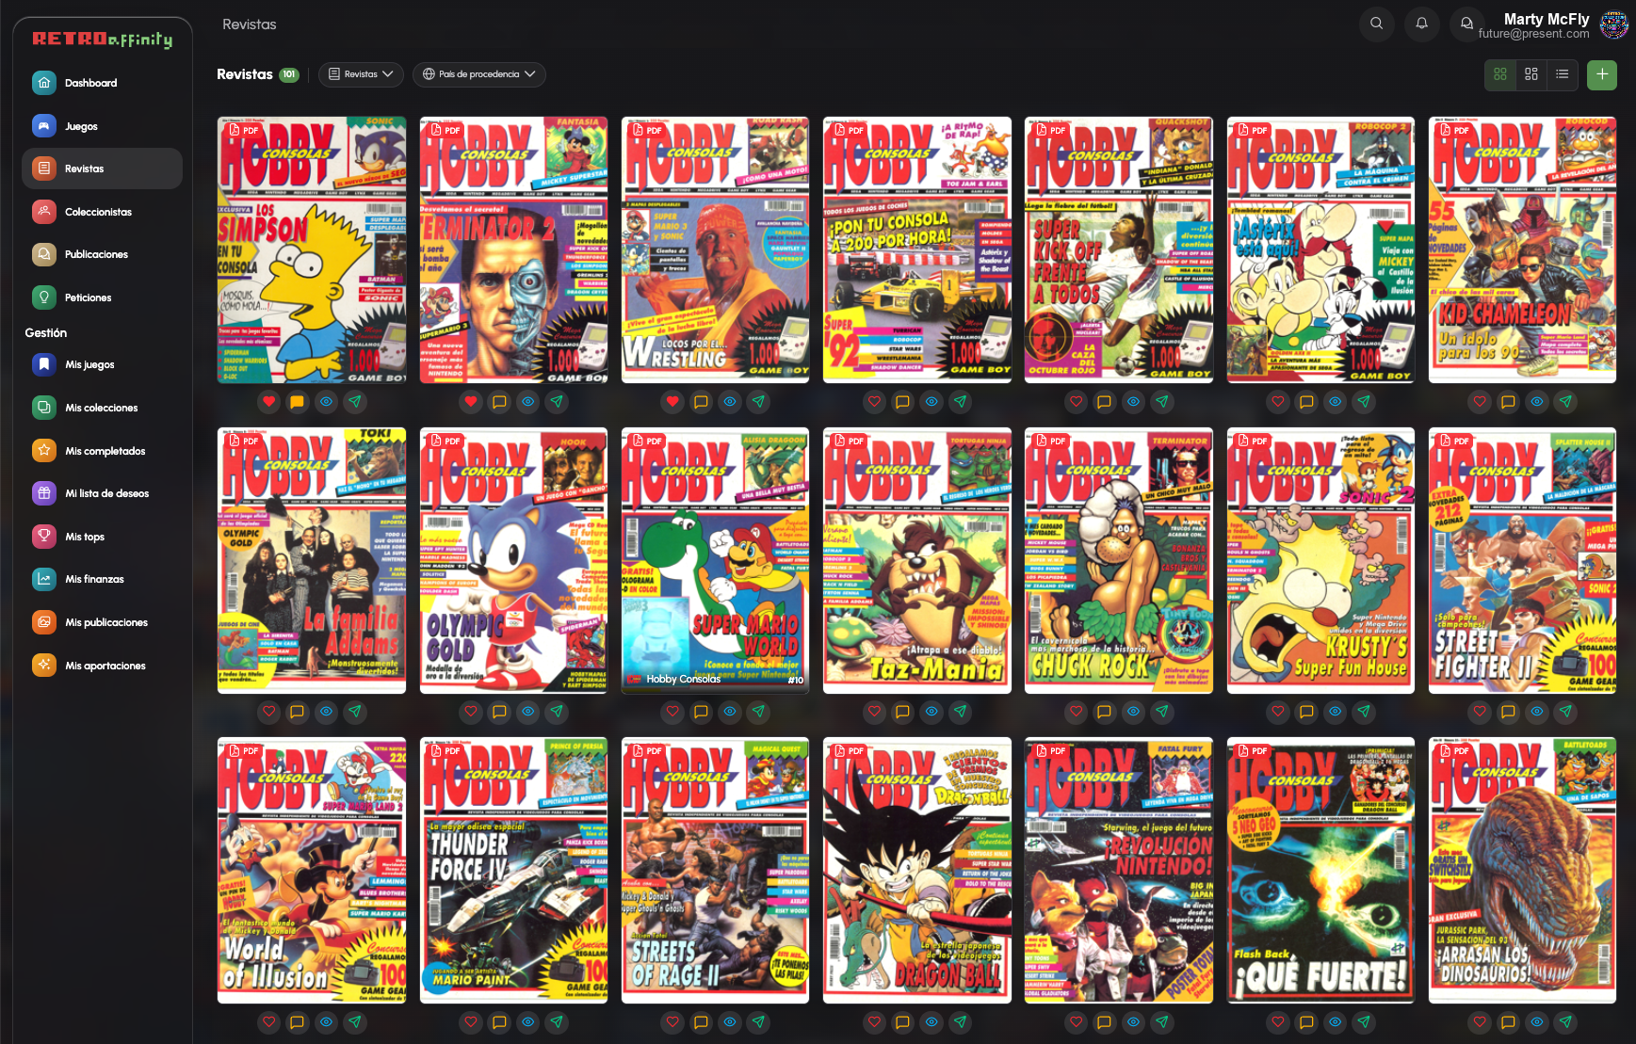Open comments for the Super '92 racing issue

coord(902,402)
